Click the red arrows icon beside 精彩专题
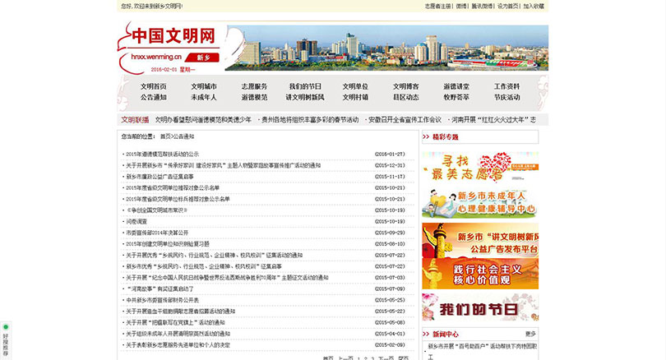Image resolution: width=666 pixels, height=360 pixels. [x=426, y=137]
